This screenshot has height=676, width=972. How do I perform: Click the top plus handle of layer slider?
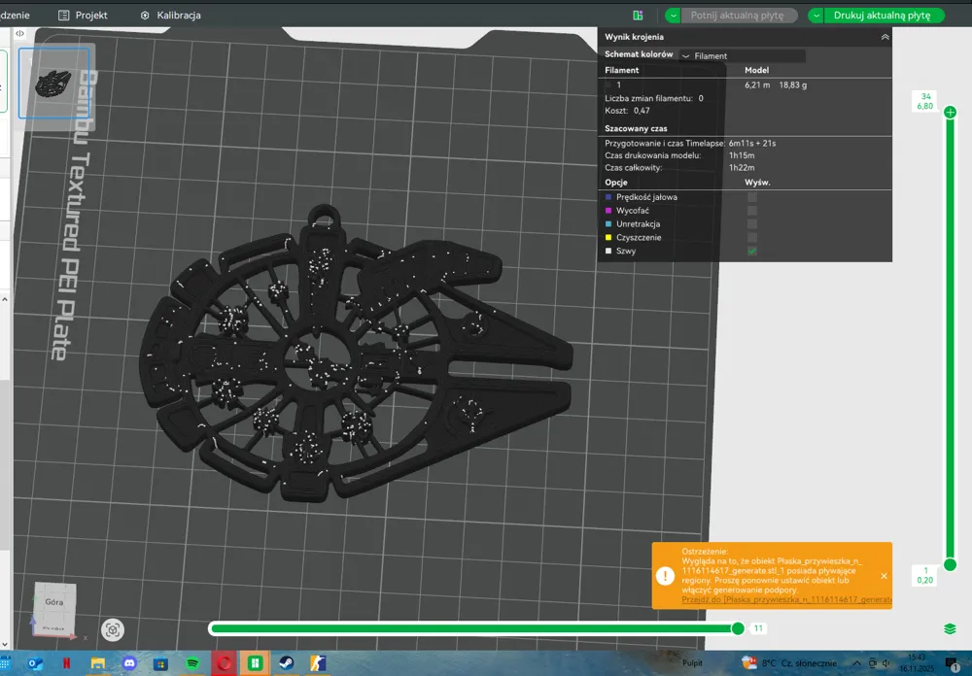tap(950, 112)
